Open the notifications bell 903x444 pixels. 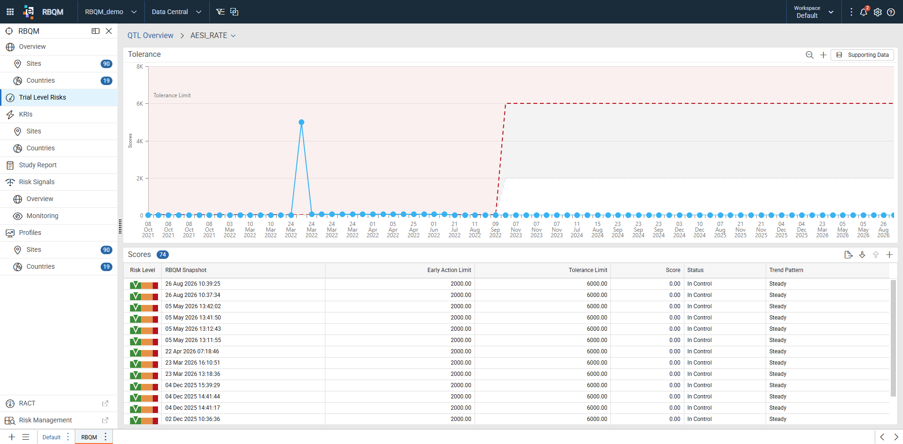(x=864, y=12)
